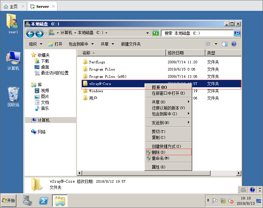This screenshot has height=208, width=263.
Task: Open the help question mark icon
Action: (x=234, y=44)
